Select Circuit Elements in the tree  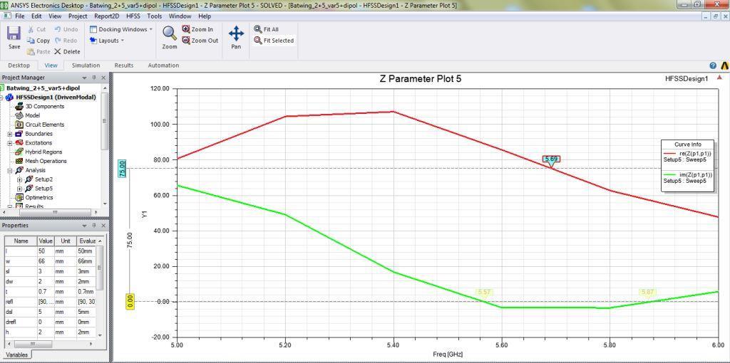(x=45, y=125)
